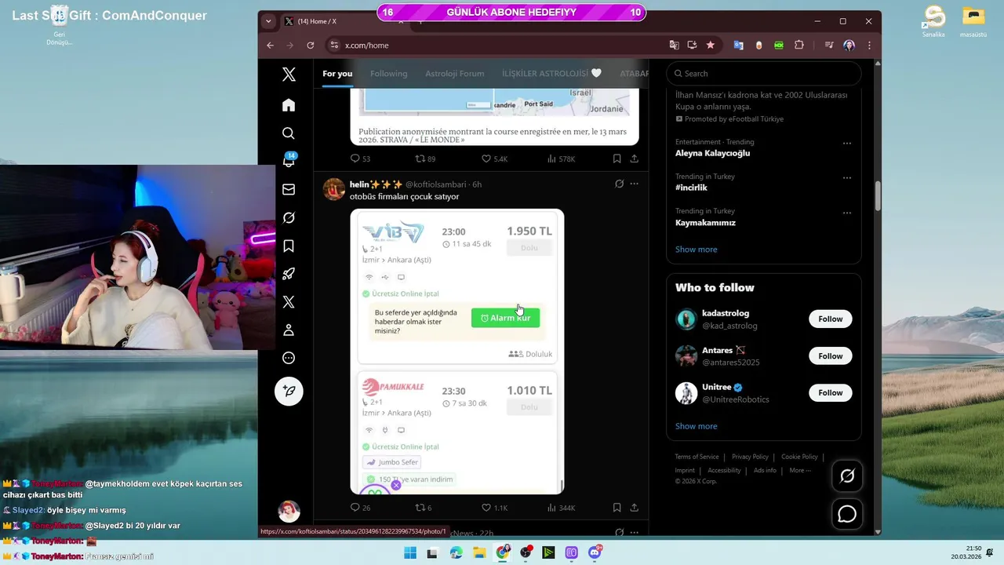Open the floating chat messages button
1004x565 pixels.
click(847, 514)
